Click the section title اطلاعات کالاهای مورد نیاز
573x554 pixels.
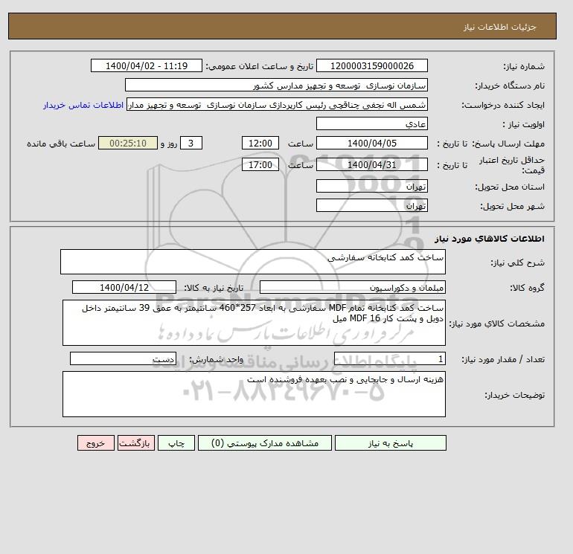tap(490, 239)
